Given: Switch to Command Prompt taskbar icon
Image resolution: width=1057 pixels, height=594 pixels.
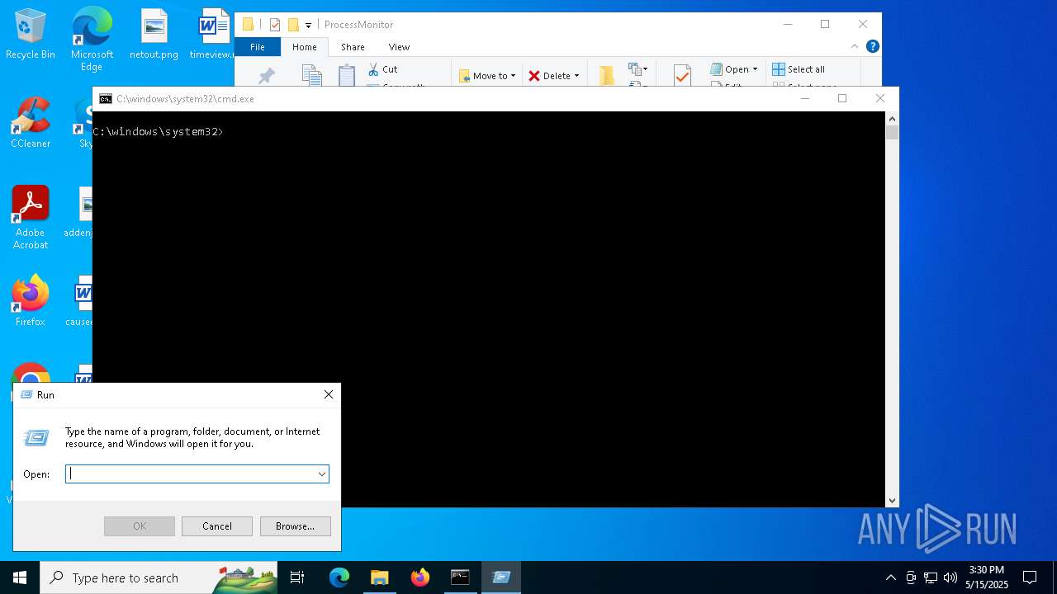Looking at the screenshot, I should (x=460, y=577).
